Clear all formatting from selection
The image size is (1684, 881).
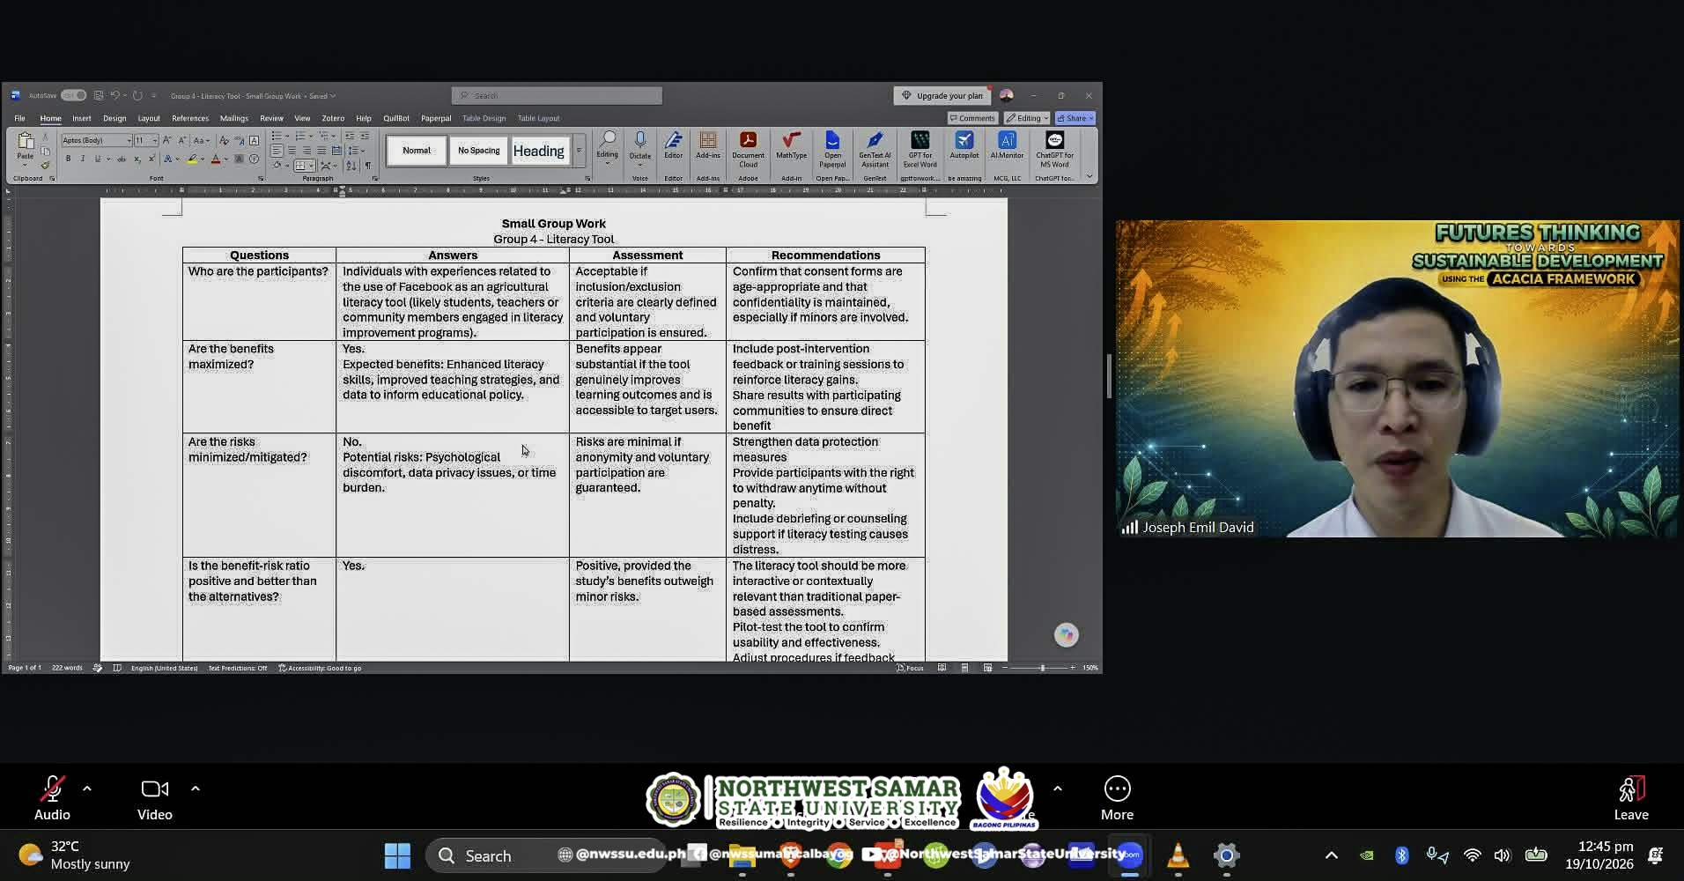tap(224, 140)
